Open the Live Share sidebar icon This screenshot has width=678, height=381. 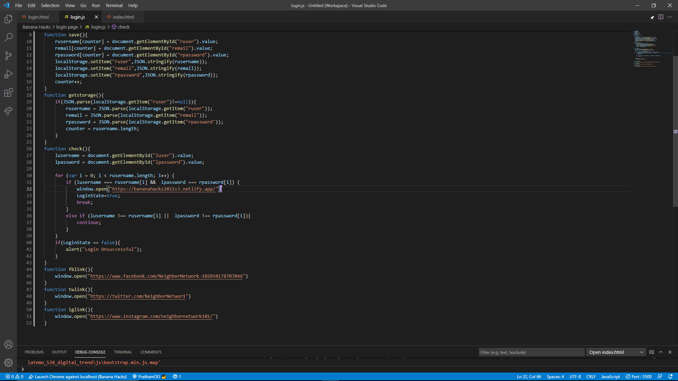(8, 111)
